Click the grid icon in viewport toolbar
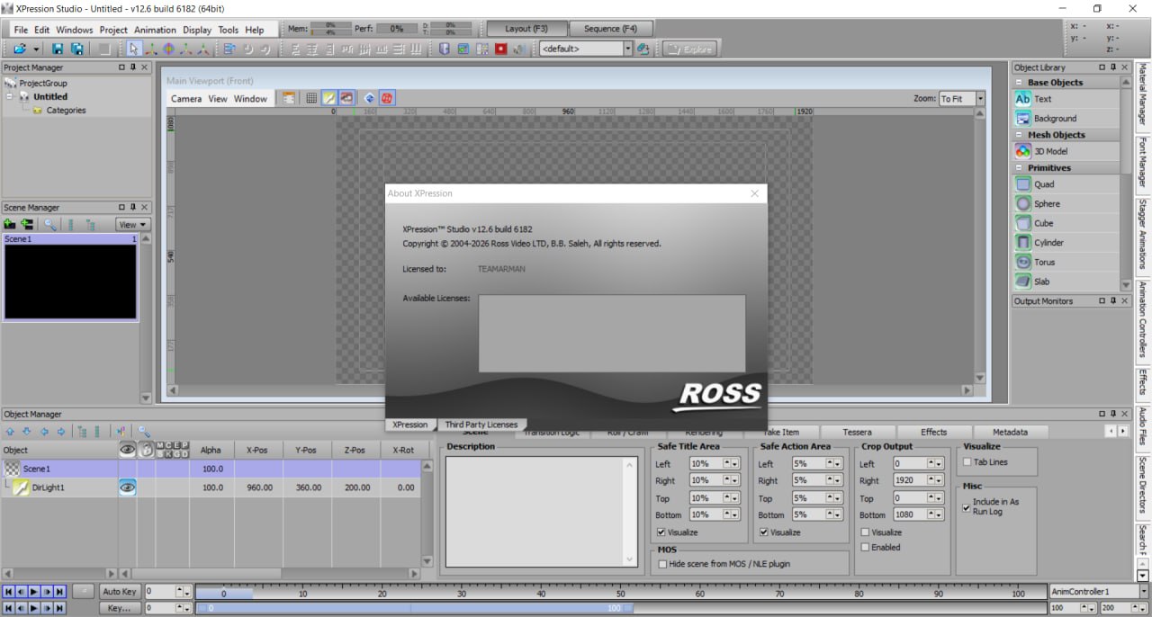Viewport: 1152px width, 617px height. (x=310, y=98)
